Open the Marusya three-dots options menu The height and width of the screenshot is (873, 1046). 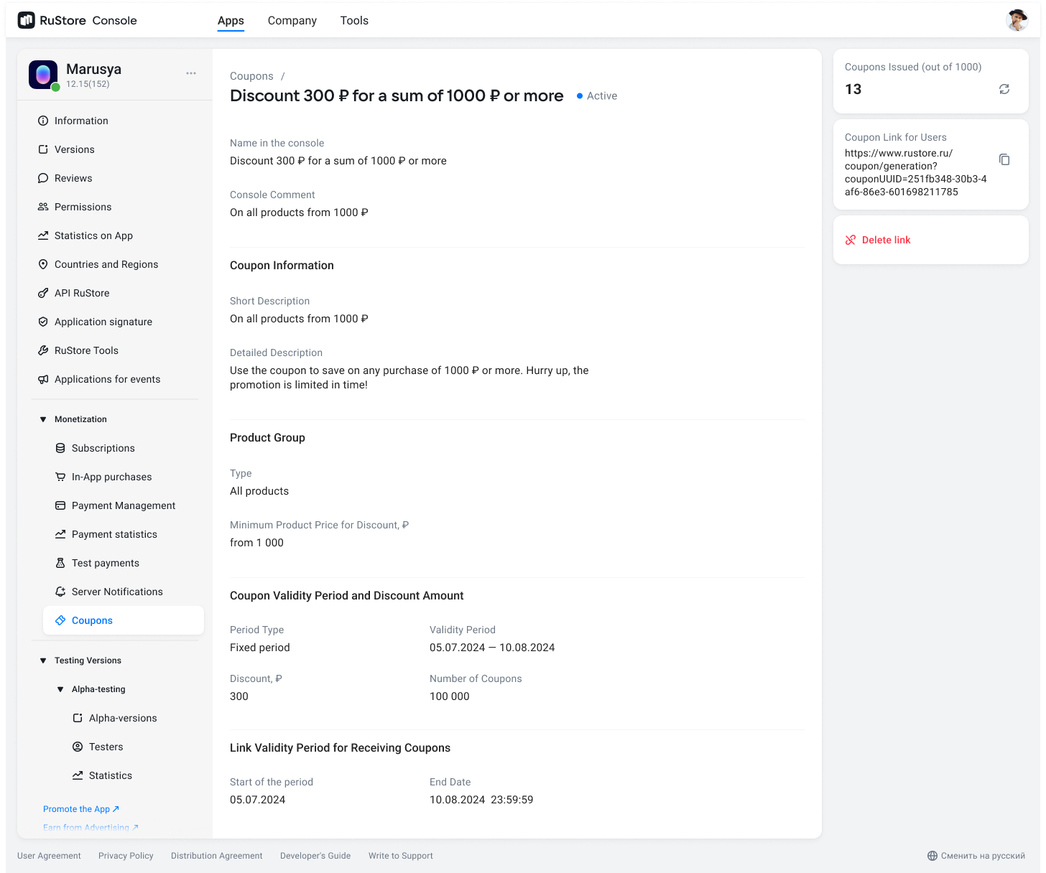[191, 73]
